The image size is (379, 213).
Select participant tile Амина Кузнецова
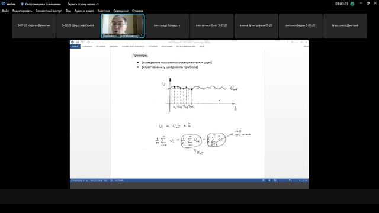tap(256, 26)
